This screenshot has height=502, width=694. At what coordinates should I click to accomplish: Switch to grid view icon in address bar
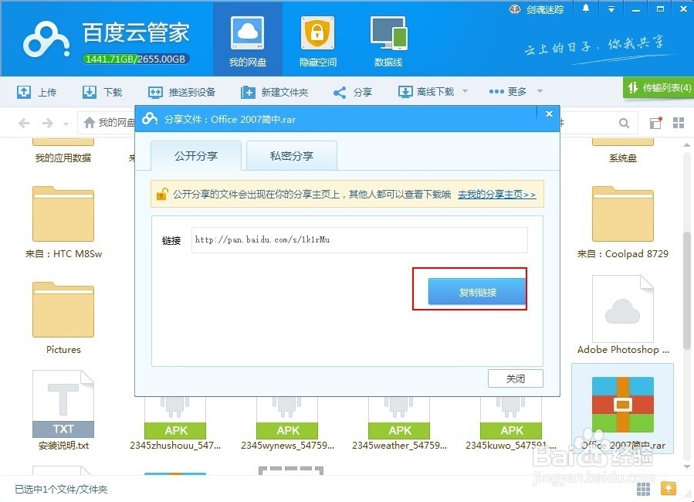coord(679,123)
